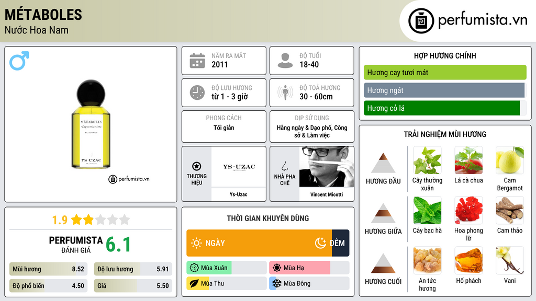
Task: Click the Ys-Uzac brand logo image
Action: click(239, 167)
